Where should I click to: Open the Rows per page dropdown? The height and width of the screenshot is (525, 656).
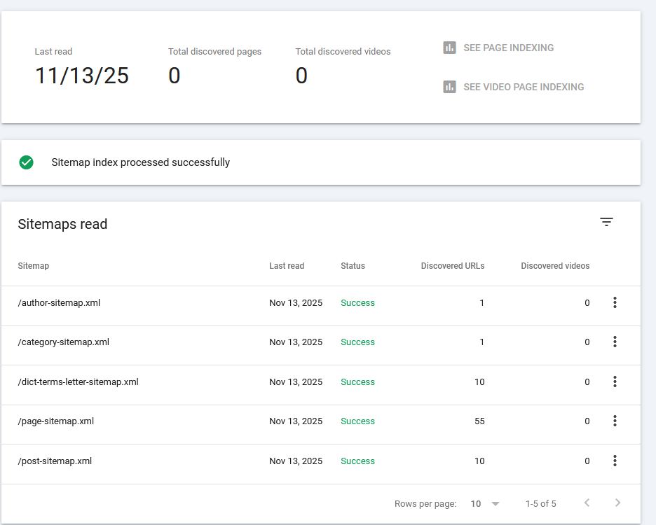(485, 504)
